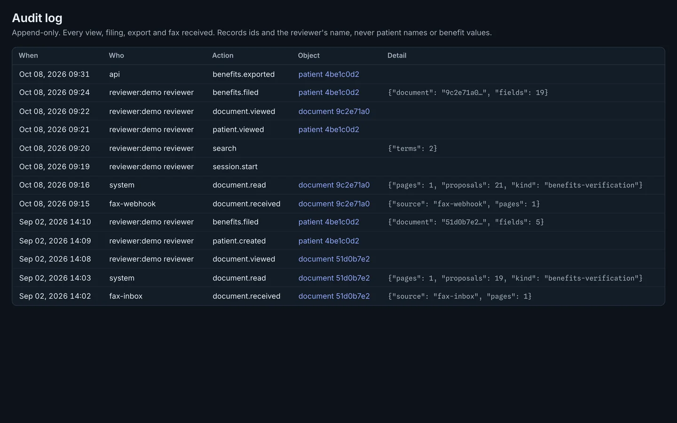Open document 51d0b7e2 from fax-inbox row
The image size is (677, 423).
click(334, 296)
